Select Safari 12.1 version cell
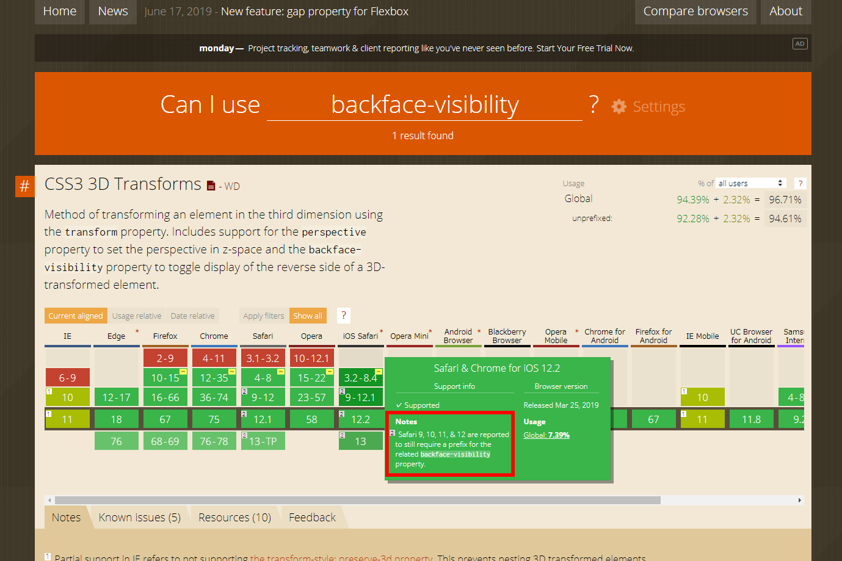 click(263, 419)
